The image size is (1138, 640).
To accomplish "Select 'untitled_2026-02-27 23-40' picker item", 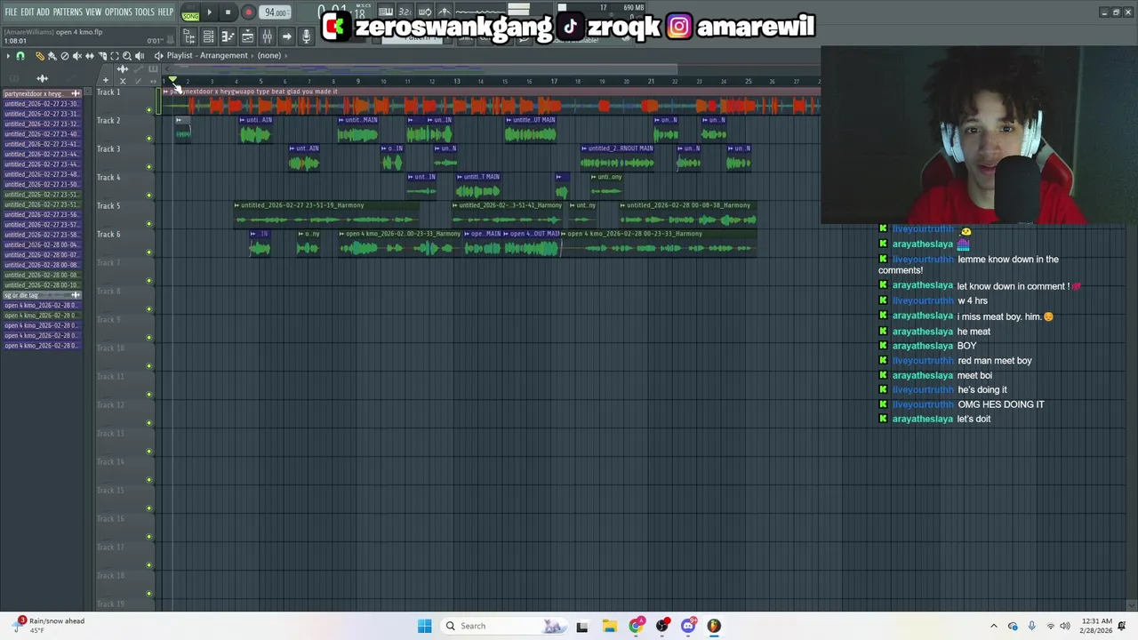I will (x=42, y=133).
